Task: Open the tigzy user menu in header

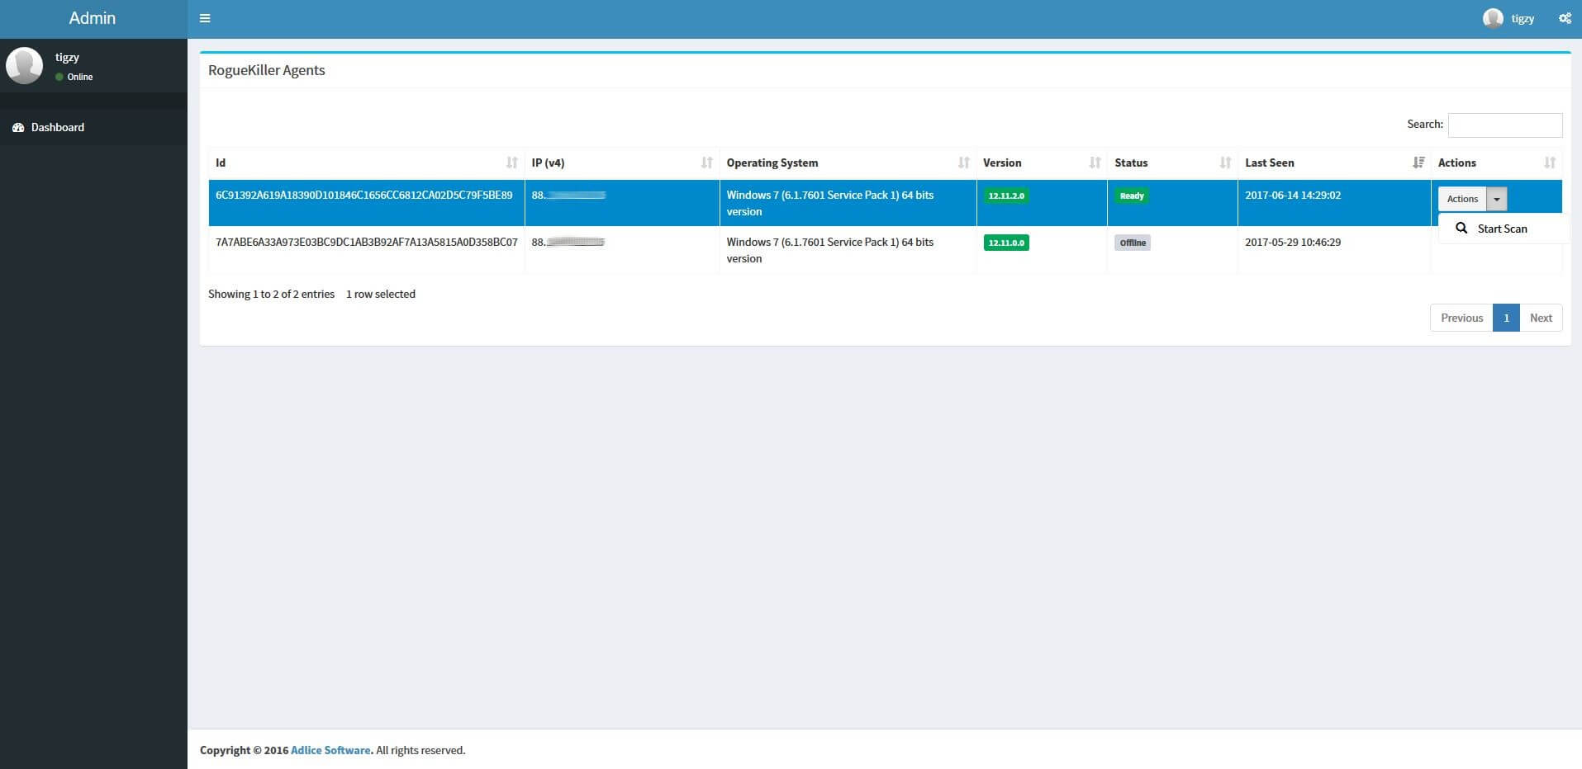Action: (x=1509, y=18)
